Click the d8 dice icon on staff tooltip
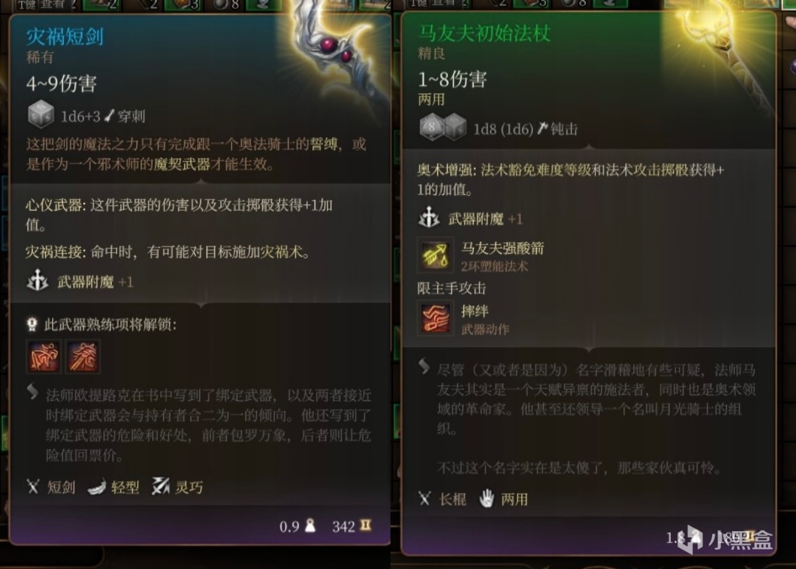Image resolution: width=796 pixels, height=569 pixels. click(x=432, y=128)
